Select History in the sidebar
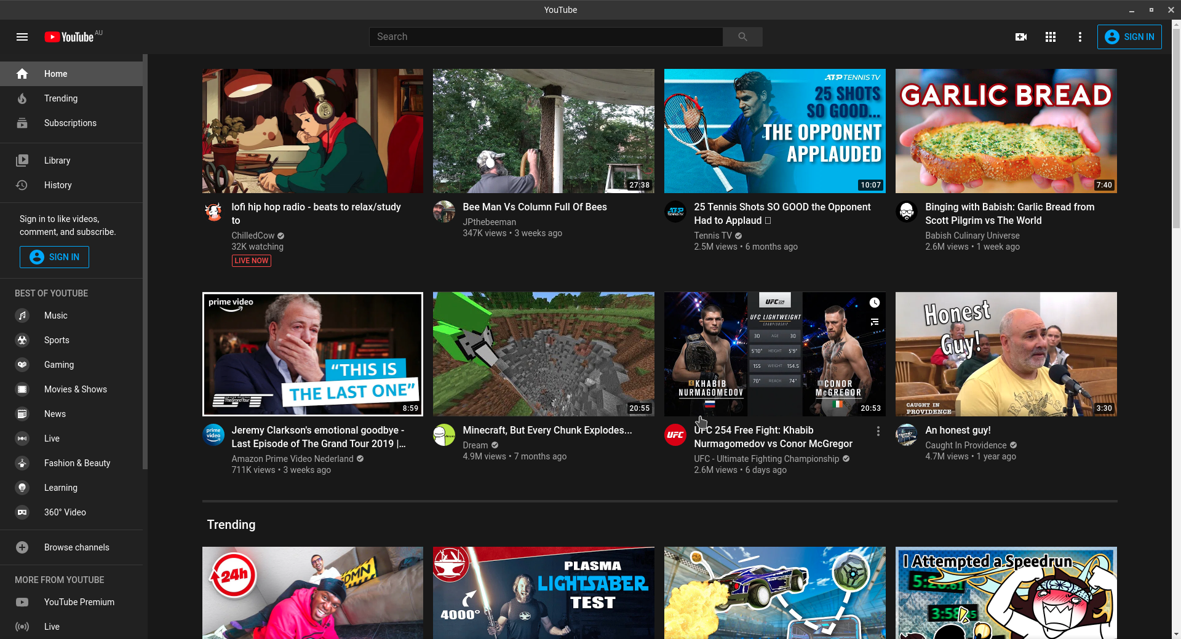The width and height of the screenshot is (1181, 639). (71, 185)
